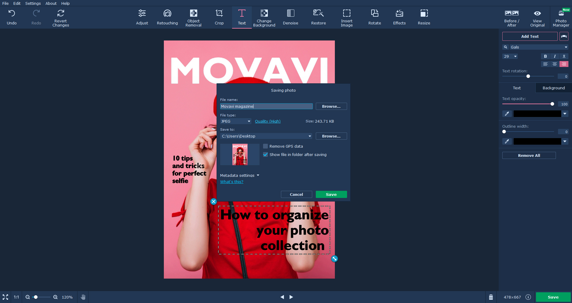The image size is (572, 303).
Task: Open the File menu
Action: (5, 3)
